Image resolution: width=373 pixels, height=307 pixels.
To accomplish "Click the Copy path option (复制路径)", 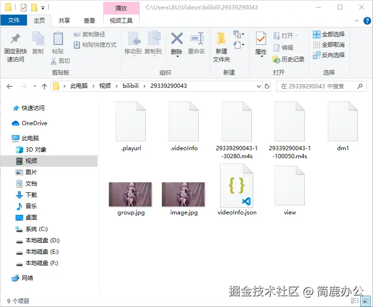I will click(89, 34).
